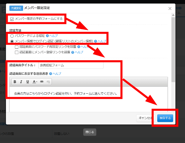Click the 認証画面タイトル input field
The height and width of the screenshot is (143, 185).
(x=71, y=65)
